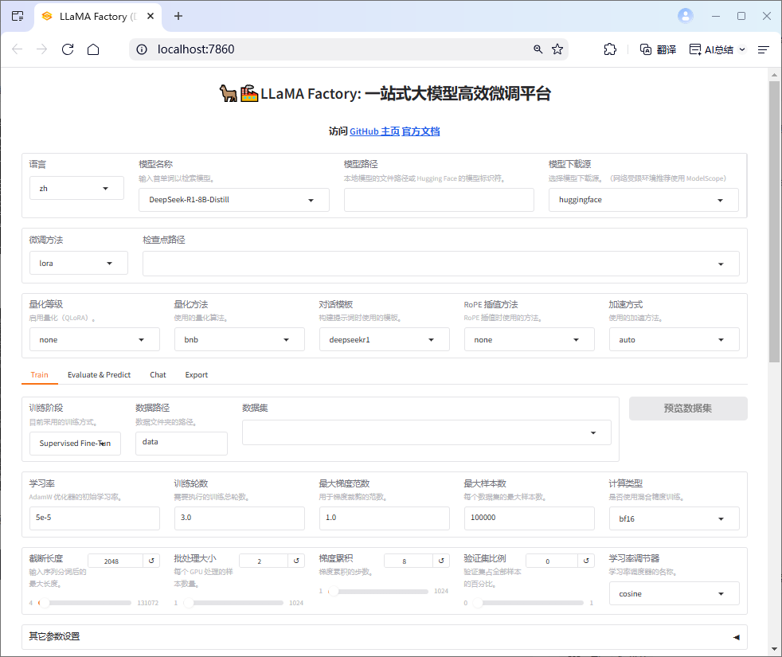
Task: Click the 验证集比例 number box showing 0
Action: (x=552, y=561)
